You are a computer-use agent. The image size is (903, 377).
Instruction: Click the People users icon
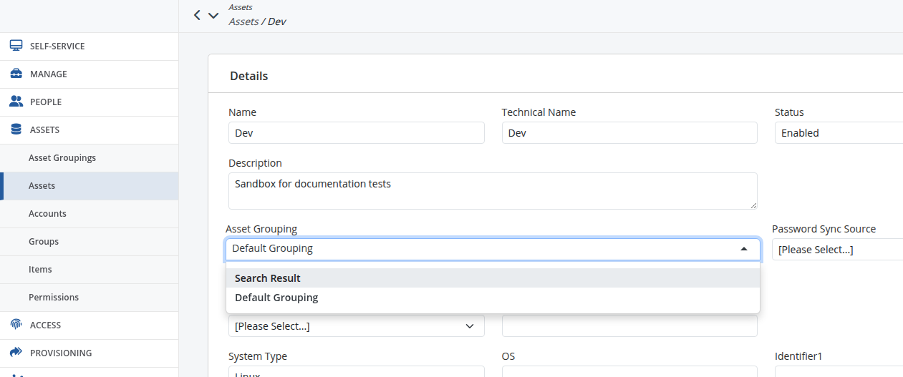click(x=16, y=102)
